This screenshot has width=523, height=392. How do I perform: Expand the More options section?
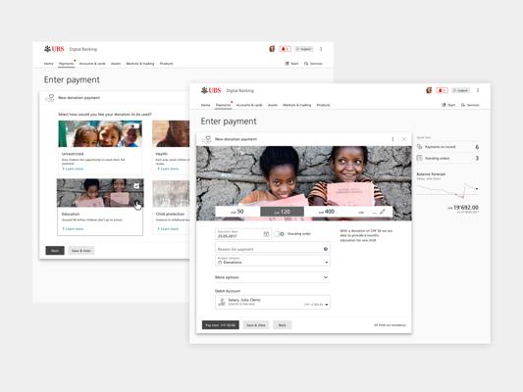tap(273, 277)
